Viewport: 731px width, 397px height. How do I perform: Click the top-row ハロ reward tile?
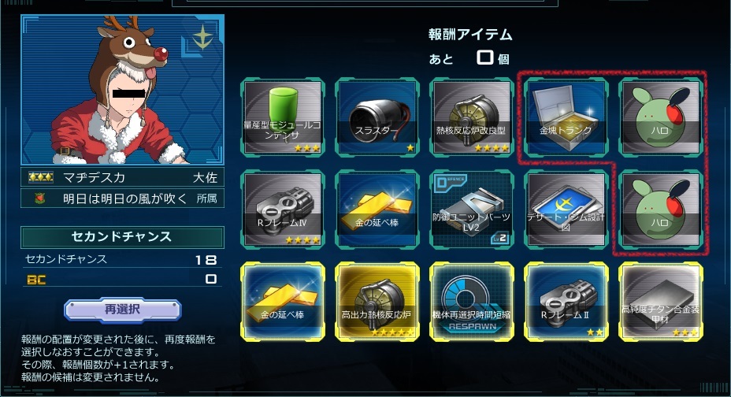coord(661,117)
